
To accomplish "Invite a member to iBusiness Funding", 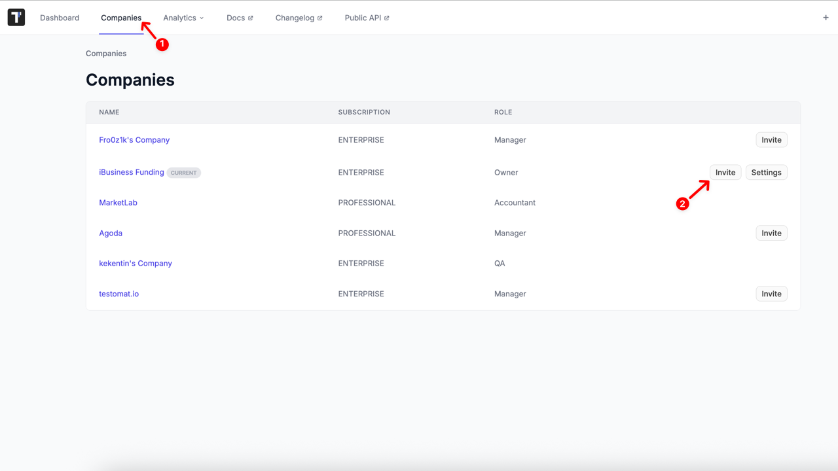I will [x=725, y=172].
